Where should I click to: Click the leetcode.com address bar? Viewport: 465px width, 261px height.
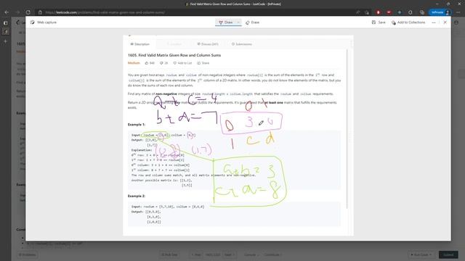point(195,12)
